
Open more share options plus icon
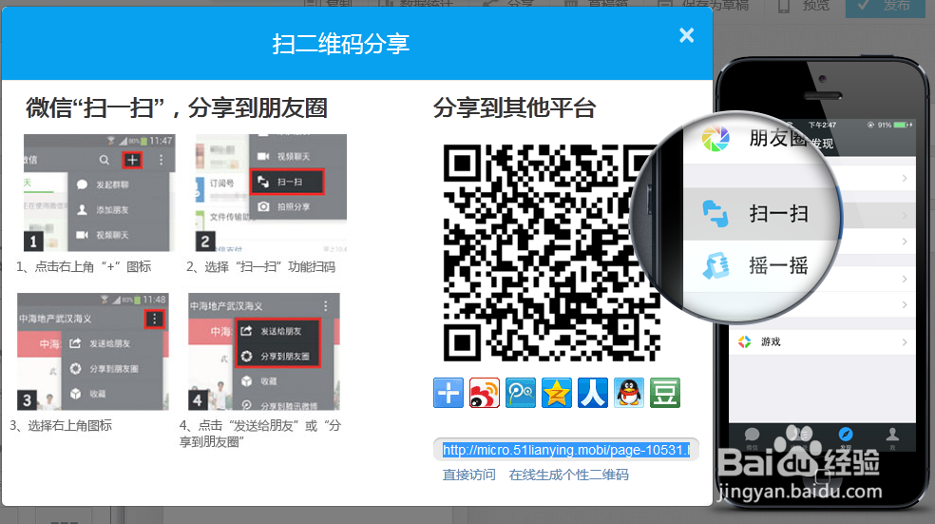(x=448, y=393)
